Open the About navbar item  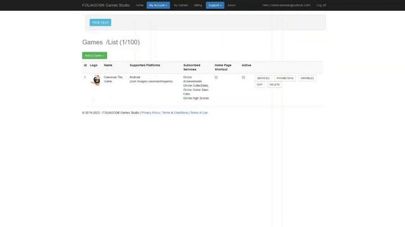click(232, 5)
